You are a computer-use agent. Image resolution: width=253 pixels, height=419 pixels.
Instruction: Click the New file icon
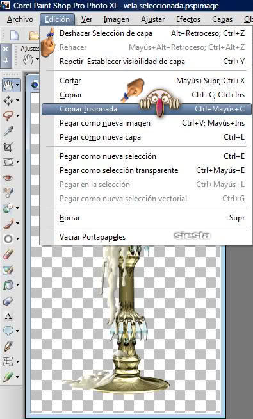click(14, 35)
